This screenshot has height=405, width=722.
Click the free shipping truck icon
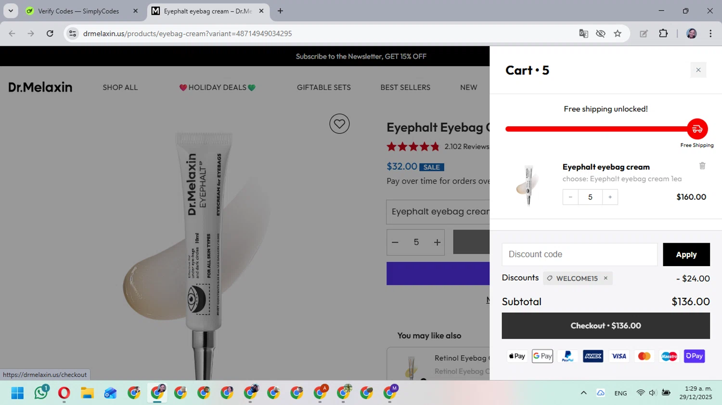point(697,129)
